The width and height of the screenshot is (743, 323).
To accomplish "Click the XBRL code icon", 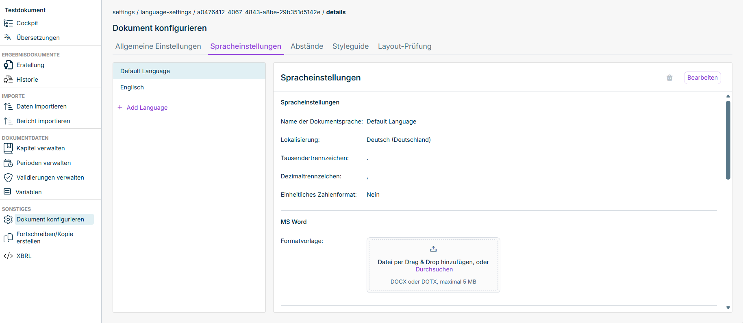I will coord(8,256).
